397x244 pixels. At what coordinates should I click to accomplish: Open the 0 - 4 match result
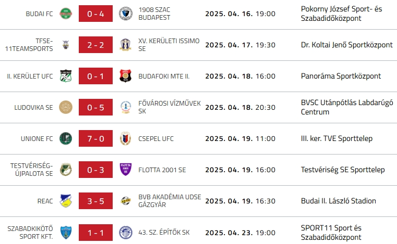[x=95, y=14]
